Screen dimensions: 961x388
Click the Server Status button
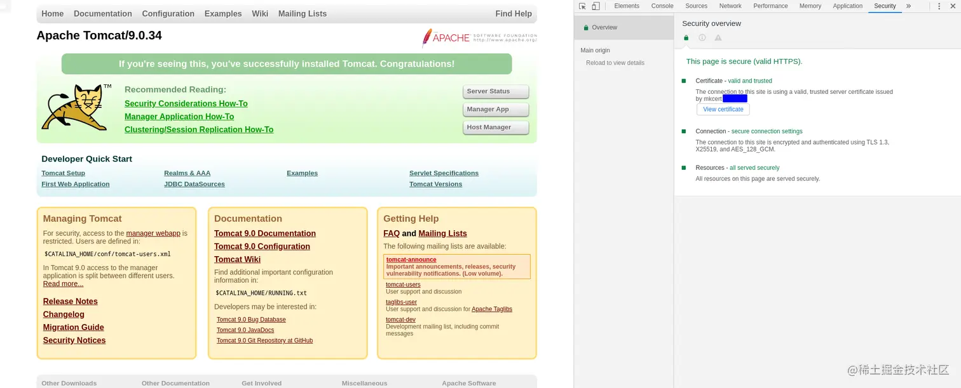coord(496,91)
